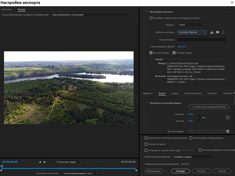Screen dimensions: 235x176
Task: Enable Наилучшее качество визуализации checkbox
Action: [146, 138]
